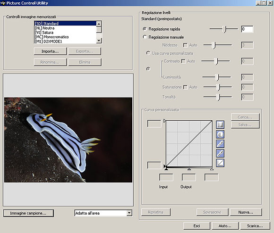274x233 pixels.
Task: Click the Nuova... button
Action: (x=246, y=212)
